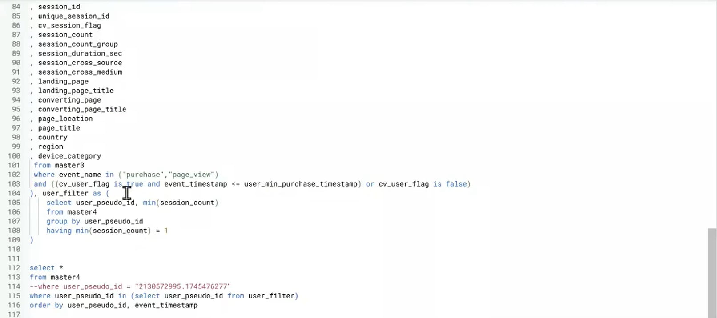
Task: Click the "select *" statement
Action: (x=46, y=268)
